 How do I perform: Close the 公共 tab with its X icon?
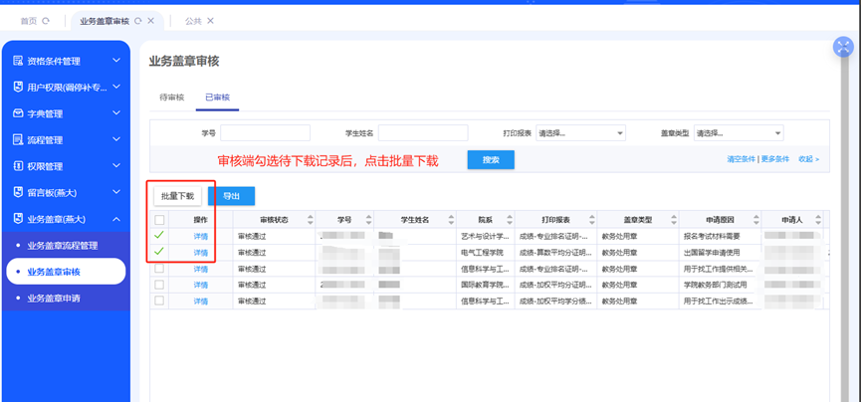point(210,21)
